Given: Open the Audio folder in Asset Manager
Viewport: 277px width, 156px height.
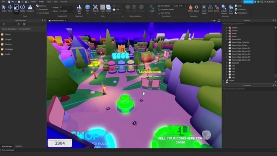Looking at the screenshot, I should 6,54.
